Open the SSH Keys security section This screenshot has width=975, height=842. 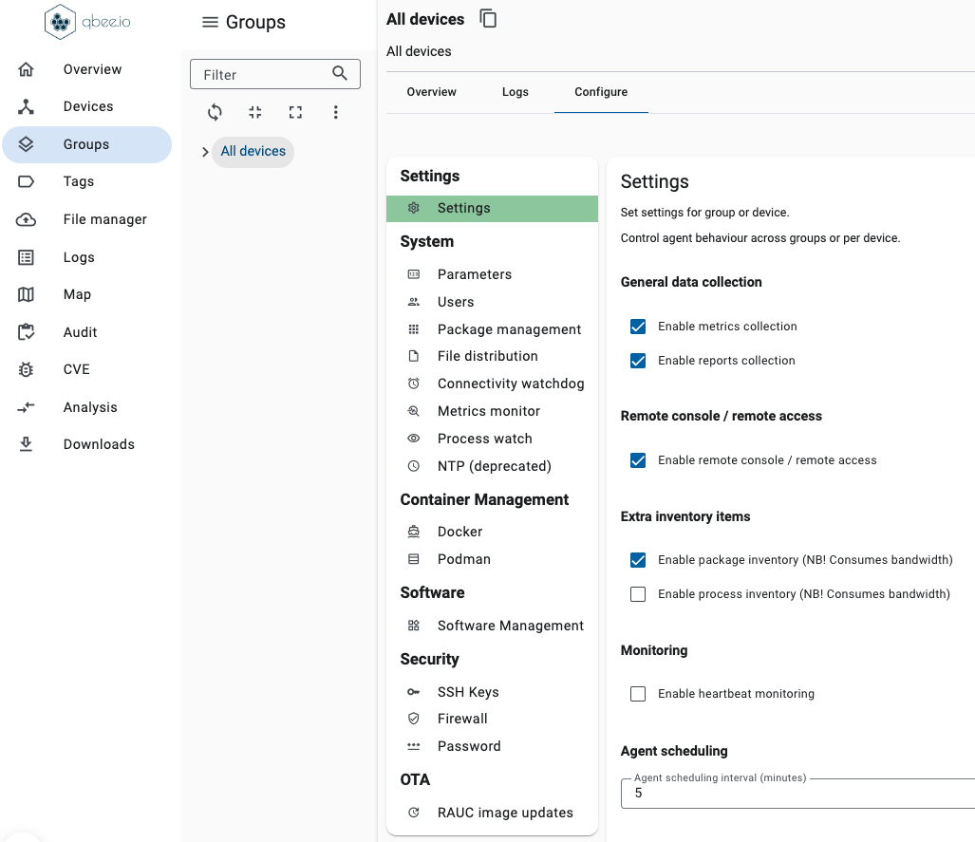[469, 692]
